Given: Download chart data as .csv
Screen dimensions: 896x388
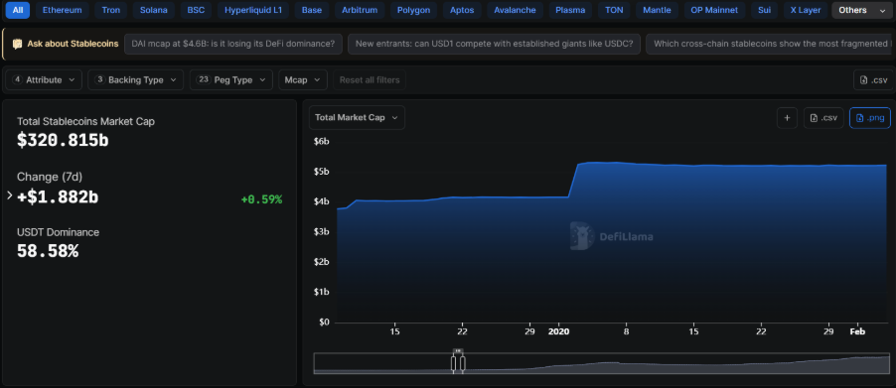Looking at the screenshot, I should (823, 117).
